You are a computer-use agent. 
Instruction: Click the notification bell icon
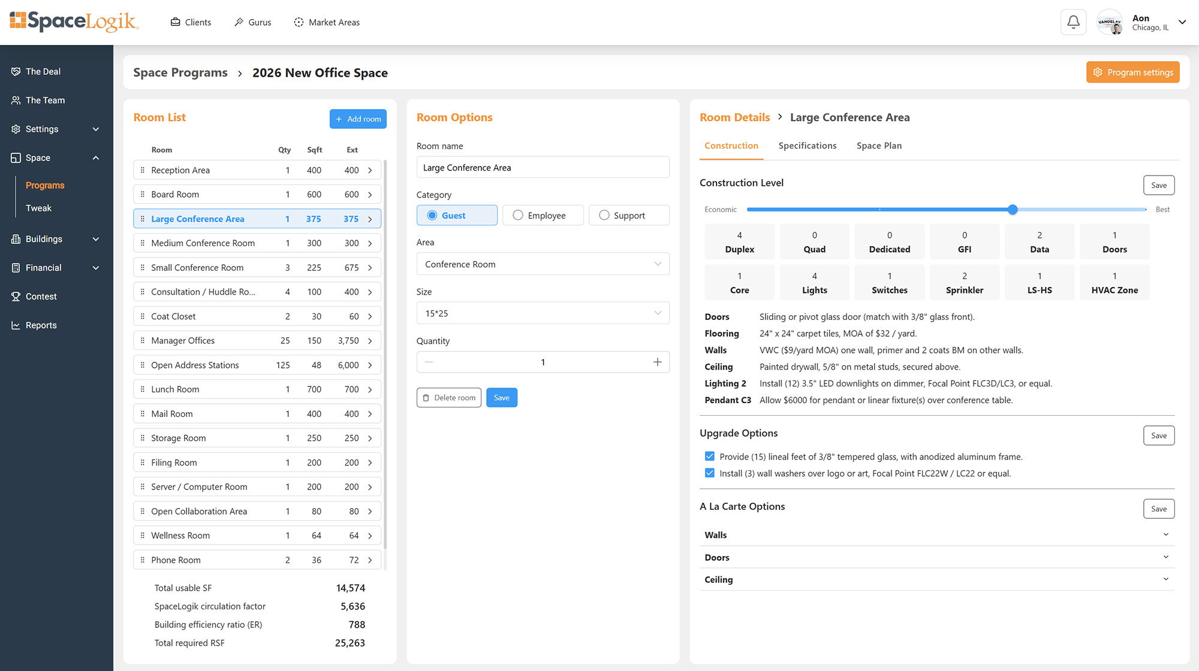pos(1073,22)
